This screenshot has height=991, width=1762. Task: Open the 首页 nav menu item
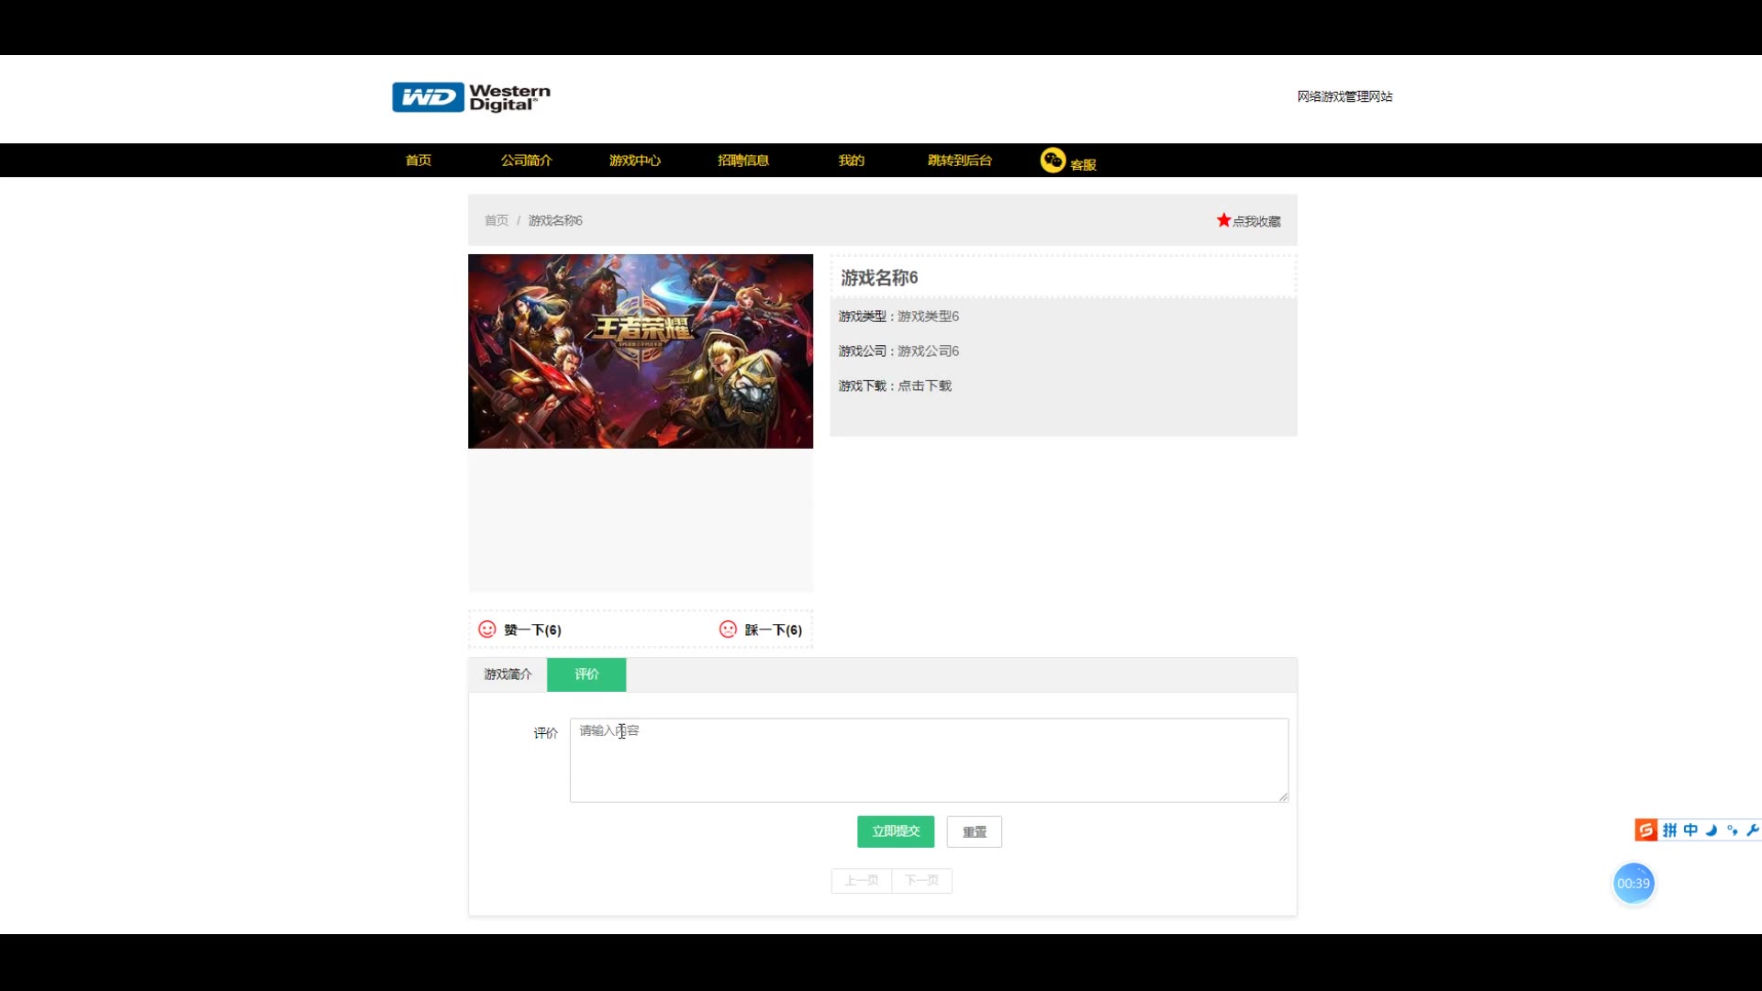(x=418, y=160)
